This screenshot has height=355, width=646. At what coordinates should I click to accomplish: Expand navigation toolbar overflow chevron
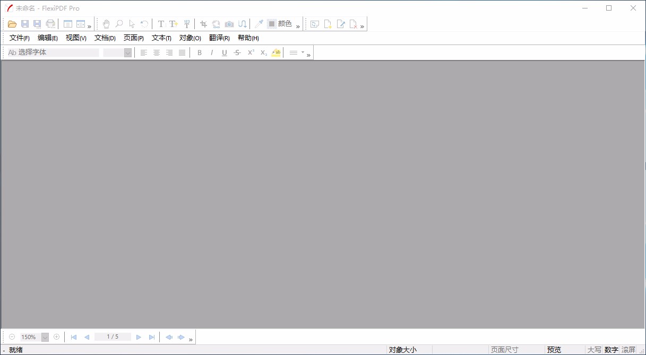(x=191, y=339)
